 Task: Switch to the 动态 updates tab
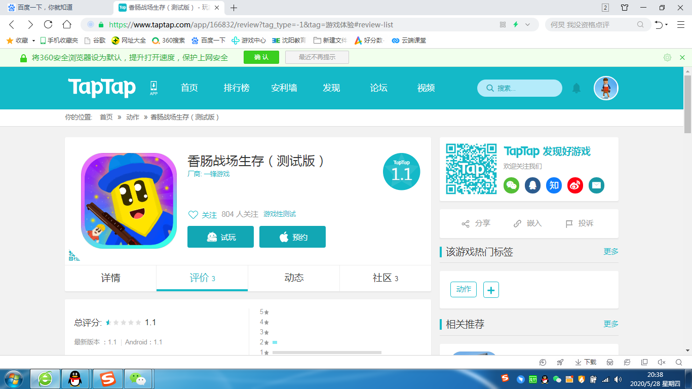click(x=294, y=278)
